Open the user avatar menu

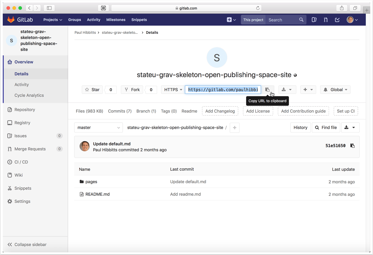point(352,20)
